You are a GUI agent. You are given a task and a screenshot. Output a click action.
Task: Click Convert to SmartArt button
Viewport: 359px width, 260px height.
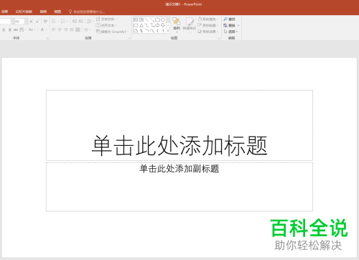click(112, 32)
